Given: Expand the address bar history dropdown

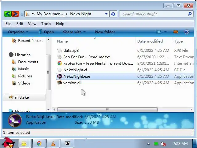Looking at the screenshot, I should 106,14.
